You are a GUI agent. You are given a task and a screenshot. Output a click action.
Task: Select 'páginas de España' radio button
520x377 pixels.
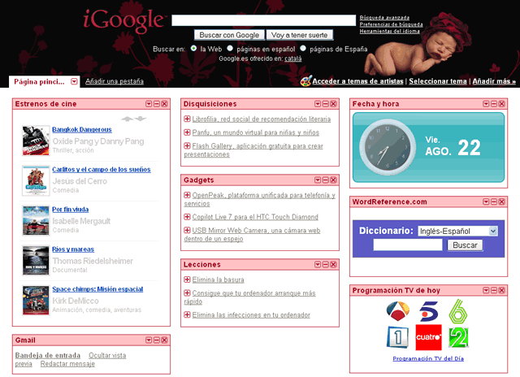pos(303,49)
